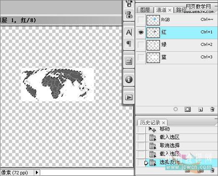218x176 pixels.
Task: Click the 像素 (72 ppi) status field
Action: [x=17, y=173]
